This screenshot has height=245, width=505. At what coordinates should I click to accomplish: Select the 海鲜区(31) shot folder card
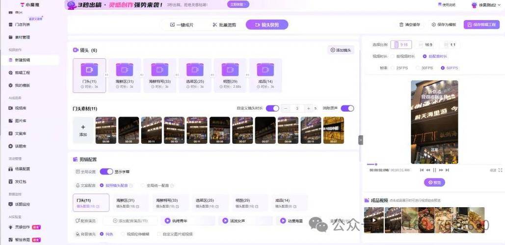point(125,75)
